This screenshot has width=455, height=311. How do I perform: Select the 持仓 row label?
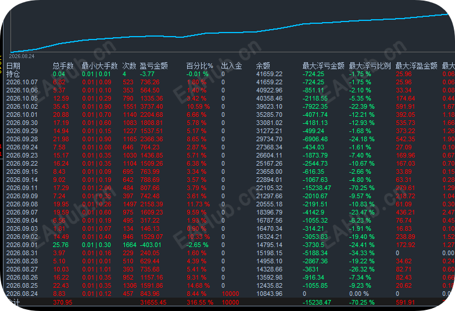13,74
